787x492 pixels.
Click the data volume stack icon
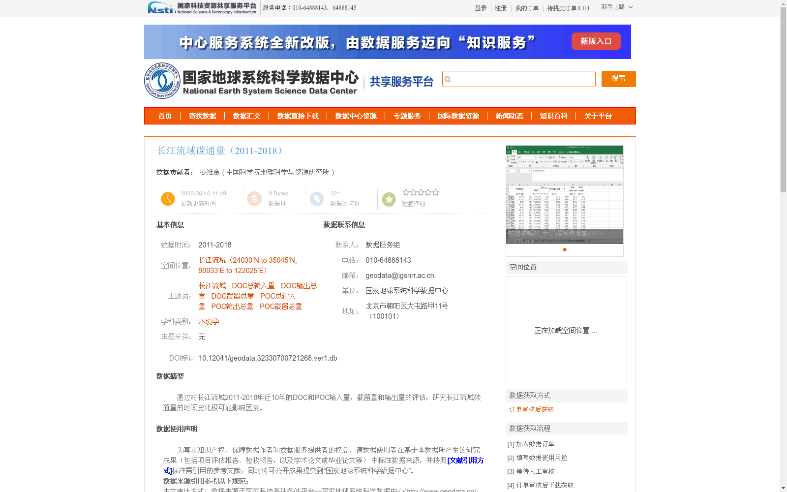point(254,199)
